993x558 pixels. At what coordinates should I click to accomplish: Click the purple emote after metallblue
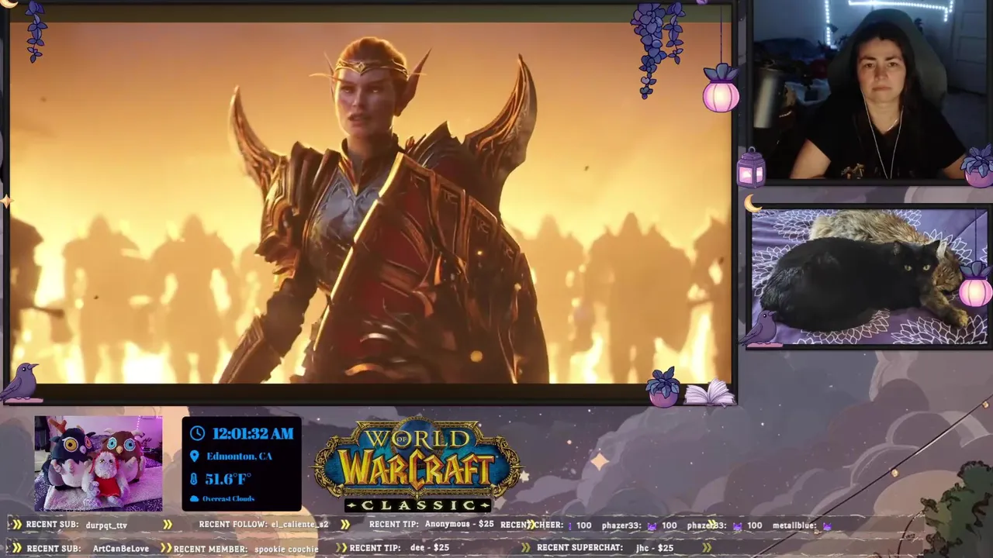827,525
